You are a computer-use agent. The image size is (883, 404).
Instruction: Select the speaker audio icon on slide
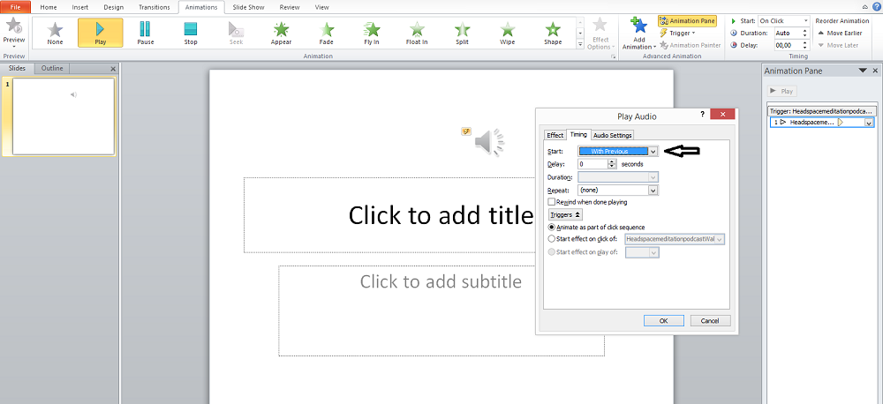[488, 141]
